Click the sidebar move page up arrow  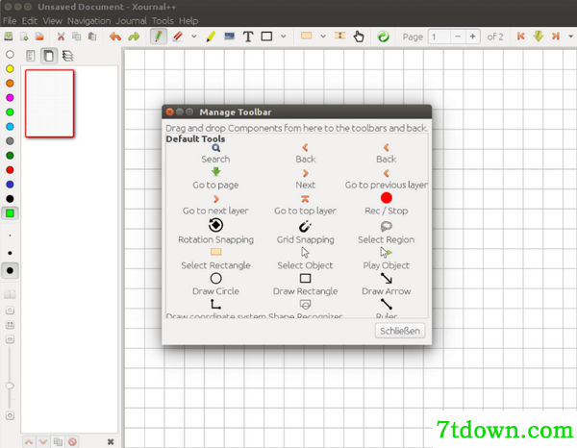[x=29, y=441]
